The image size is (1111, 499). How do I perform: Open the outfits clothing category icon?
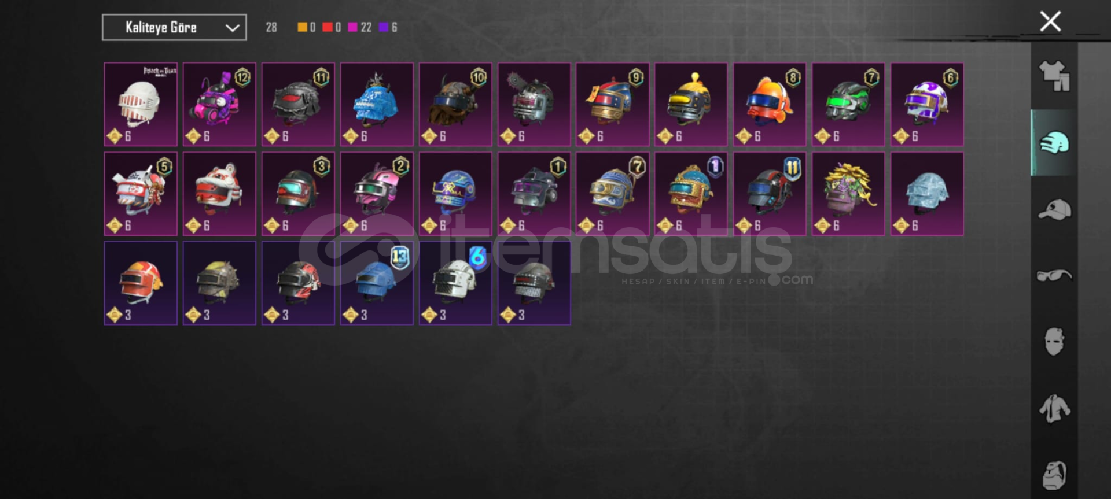click(1054, 76)
